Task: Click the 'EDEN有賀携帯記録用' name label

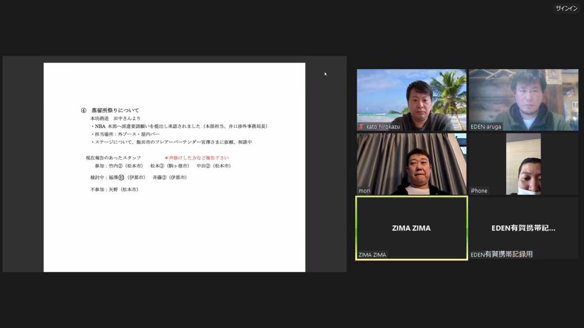Action: coord(501,255)
